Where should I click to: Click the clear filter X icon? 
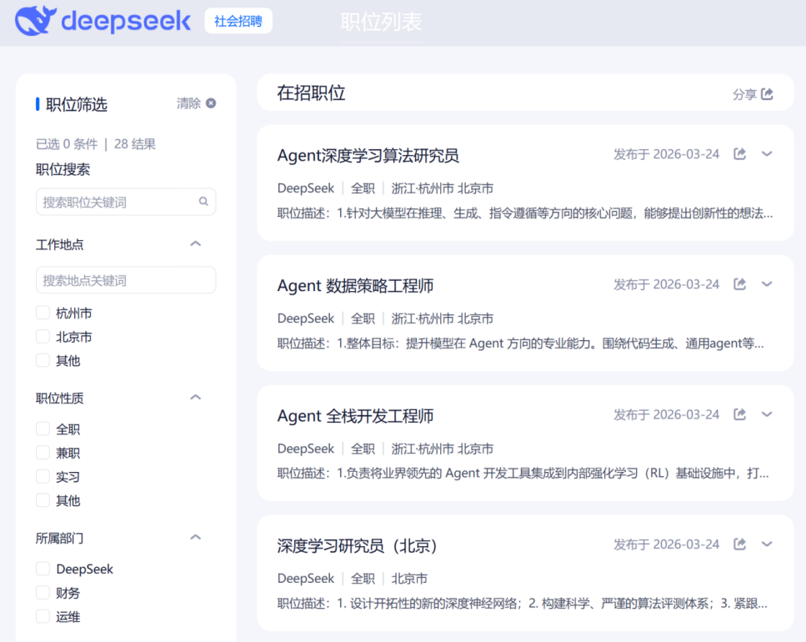211,103
